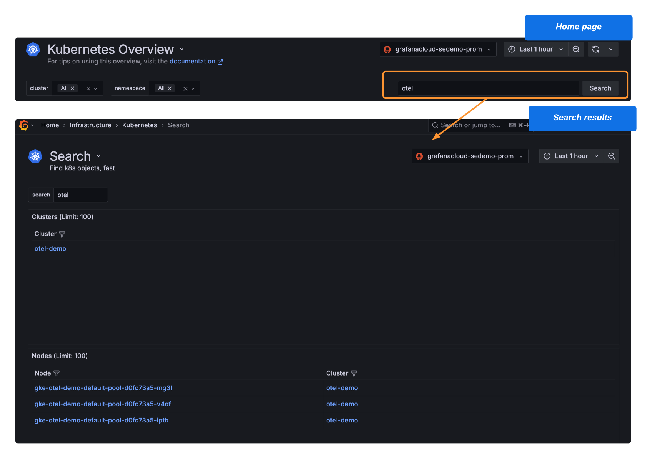652x459 pixels.
Task: Click the Kubernetes logo beside Kubernetes Overview
Action: tap(33, 49)
